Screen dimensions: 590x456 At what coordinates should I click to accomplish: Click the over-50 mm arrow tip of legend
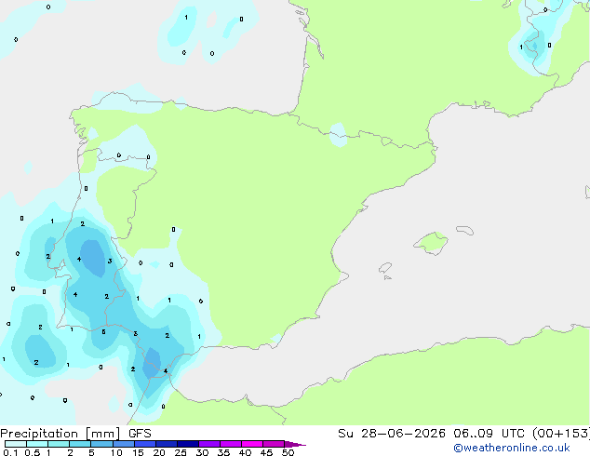pyautogui.click(x=295, y=444)
